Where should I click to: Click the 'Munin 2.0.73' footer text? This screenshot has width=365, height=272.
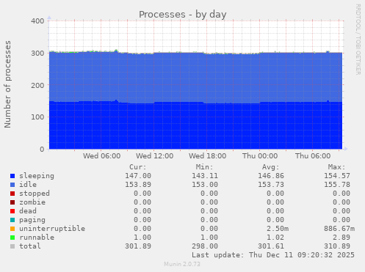pos(182,264)
